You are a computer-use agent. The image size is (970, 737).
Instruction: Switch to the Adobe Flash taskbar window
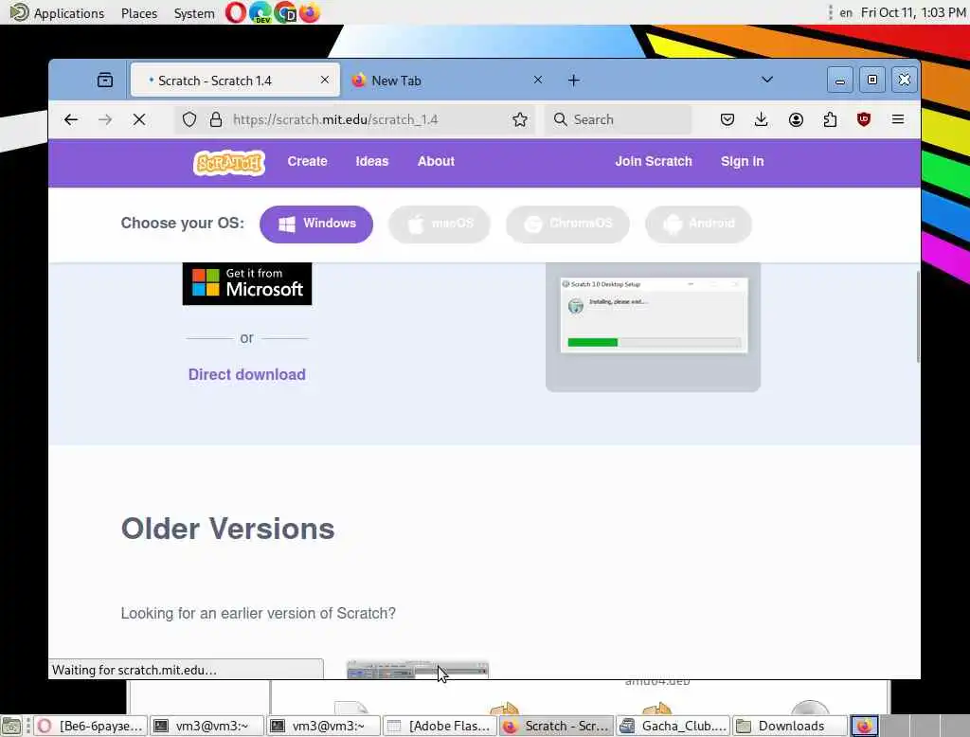pyautogui.click(x=440, y=726)
